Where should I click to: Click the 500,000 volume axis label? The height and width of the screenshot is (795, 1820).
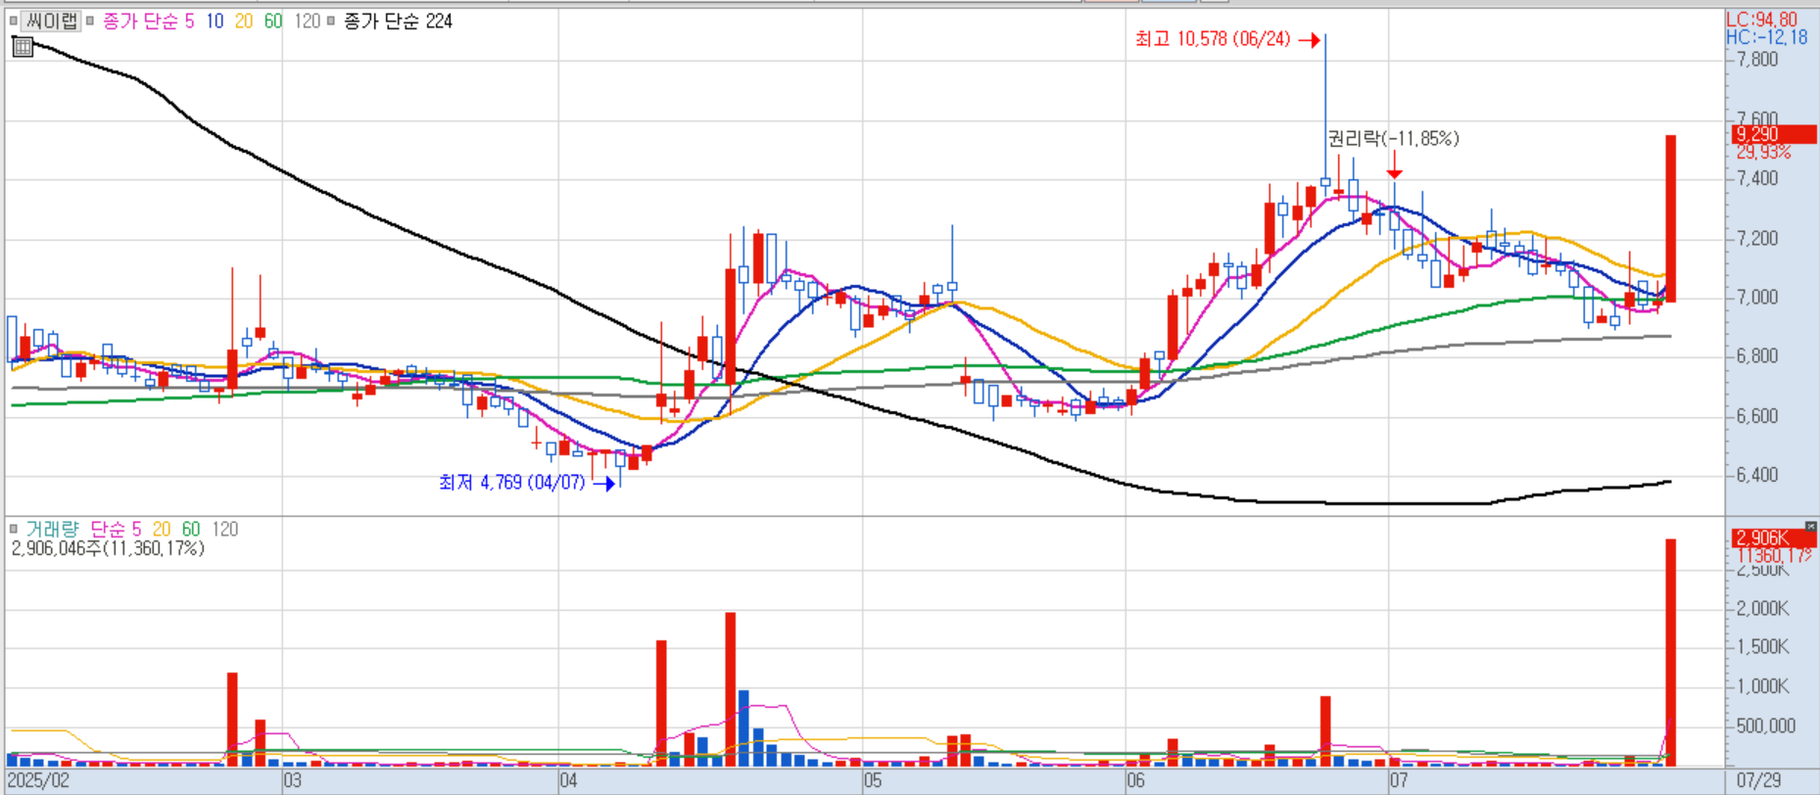(1766, 725)
